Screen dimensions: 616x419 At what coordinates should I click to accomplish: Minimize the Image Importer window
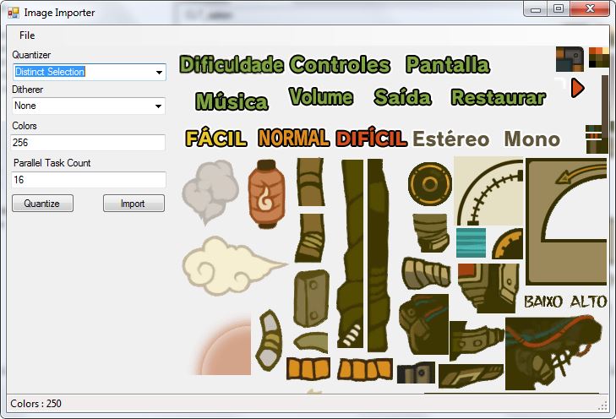point(536,9)
